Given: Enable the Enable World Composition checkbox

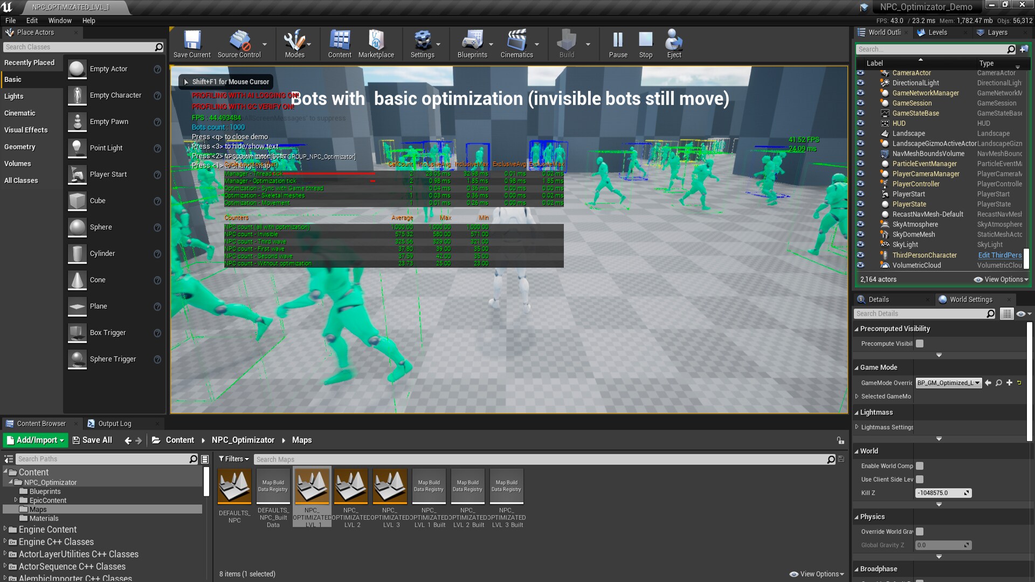Looking at the screenshot, I should [920, 466].
